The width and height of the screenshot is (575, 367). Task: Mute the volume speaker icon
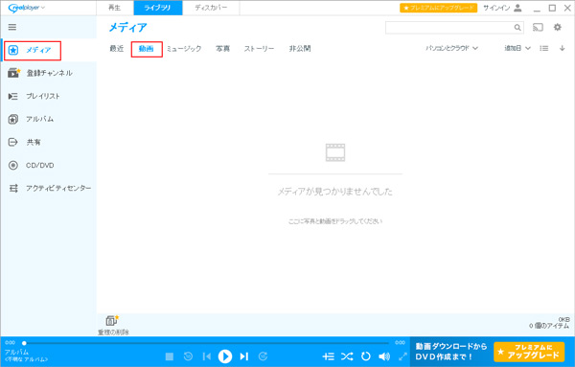(x=384, y=356)
